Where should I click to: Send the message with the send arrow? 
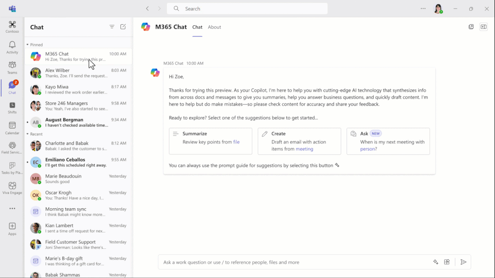click(463, 262)
